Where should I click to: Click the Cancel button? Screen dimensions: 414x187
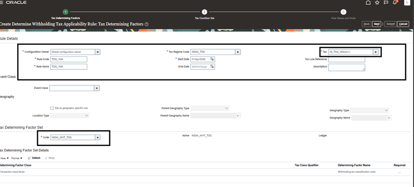pos(403,24)
